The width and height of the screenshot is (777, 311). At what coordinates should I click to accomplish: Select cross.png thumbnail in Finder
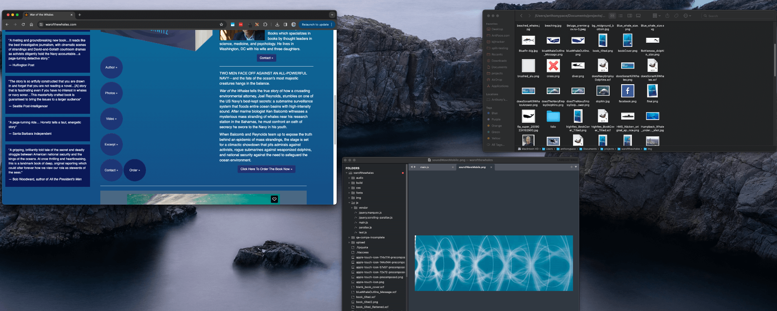[x=553, y=66]
